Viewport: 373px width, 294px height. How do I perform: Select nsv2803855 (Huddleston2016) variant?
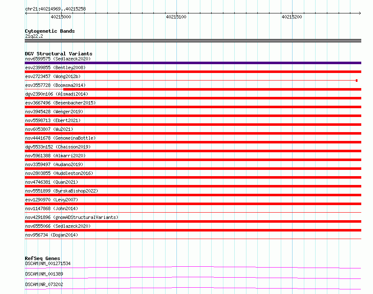click(59, 173)
